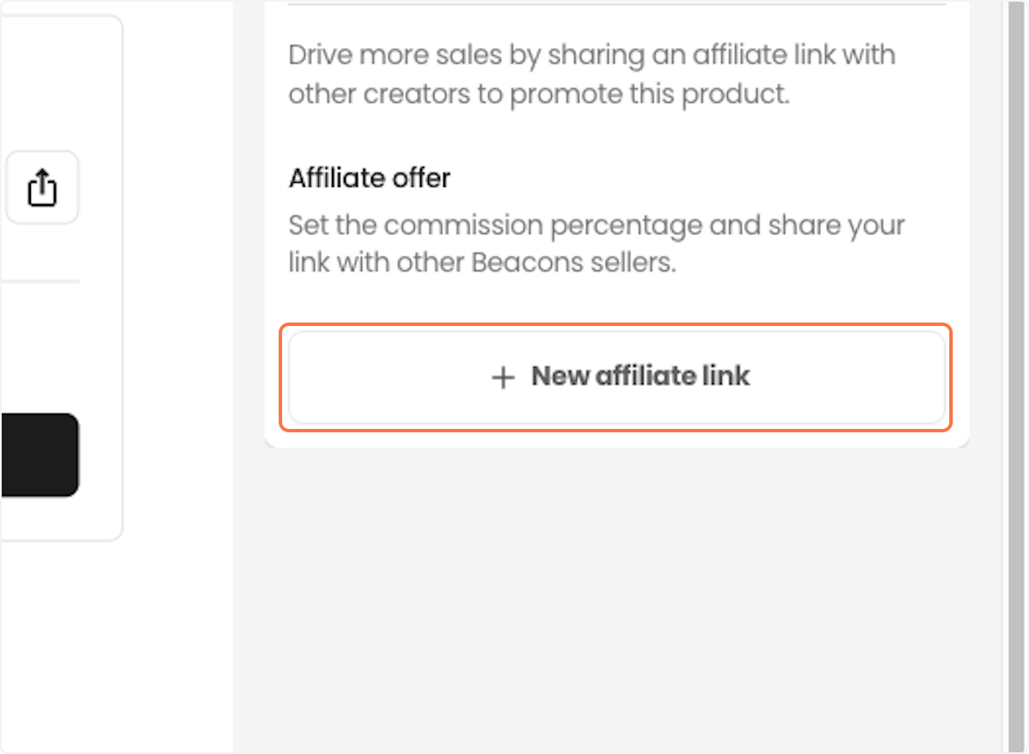Click the vertical scrollbar on right edge

[1014, 377]
